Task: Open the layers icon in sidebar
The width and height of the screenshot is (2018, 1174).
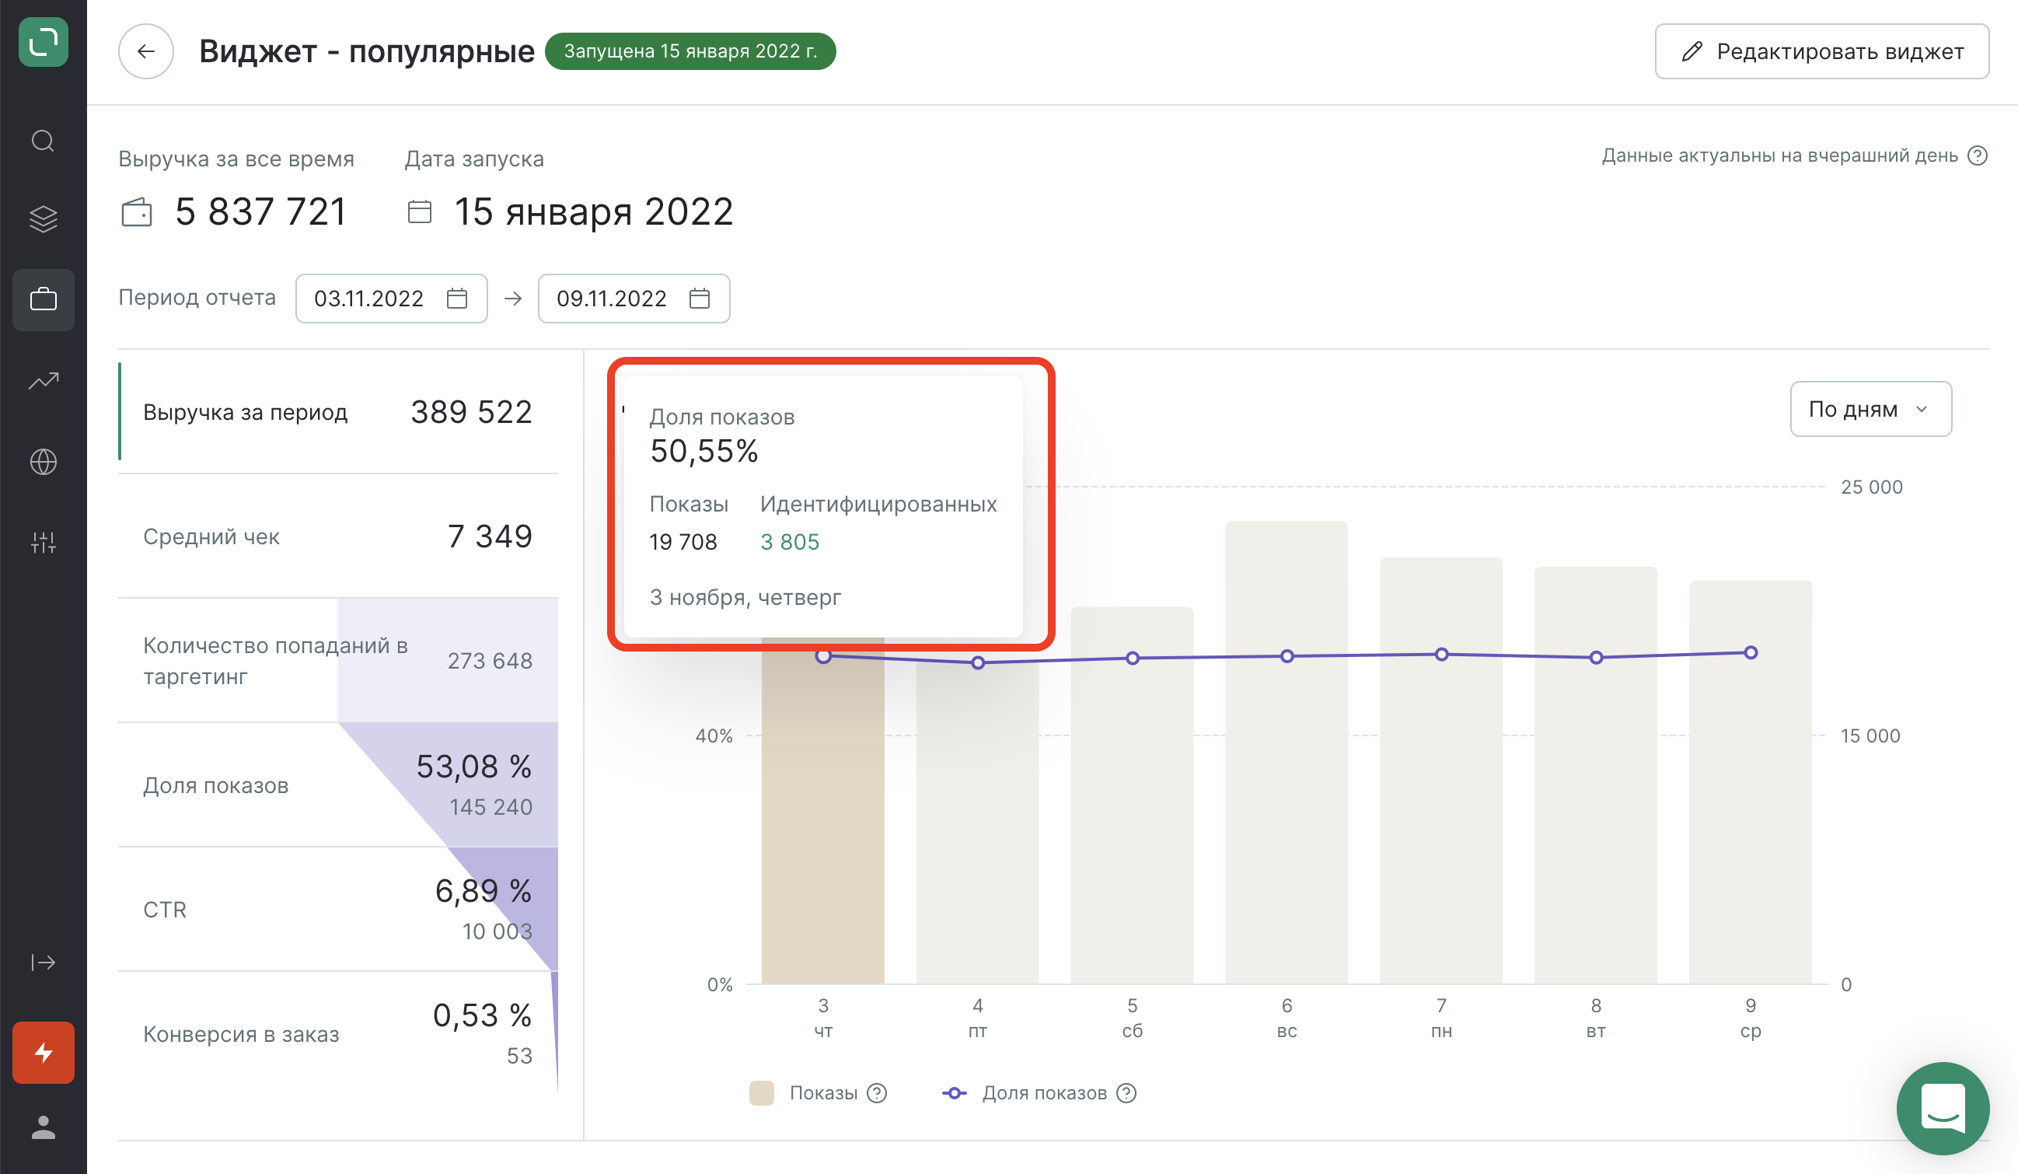Action: point(44,219)
